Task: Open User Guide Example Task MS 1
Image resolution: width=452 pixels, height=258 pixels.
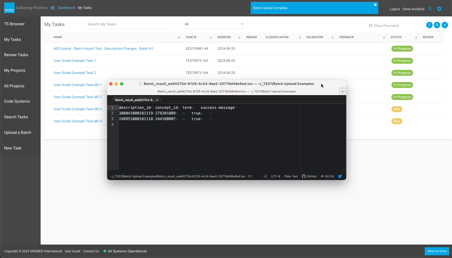Action: point(77,85)
